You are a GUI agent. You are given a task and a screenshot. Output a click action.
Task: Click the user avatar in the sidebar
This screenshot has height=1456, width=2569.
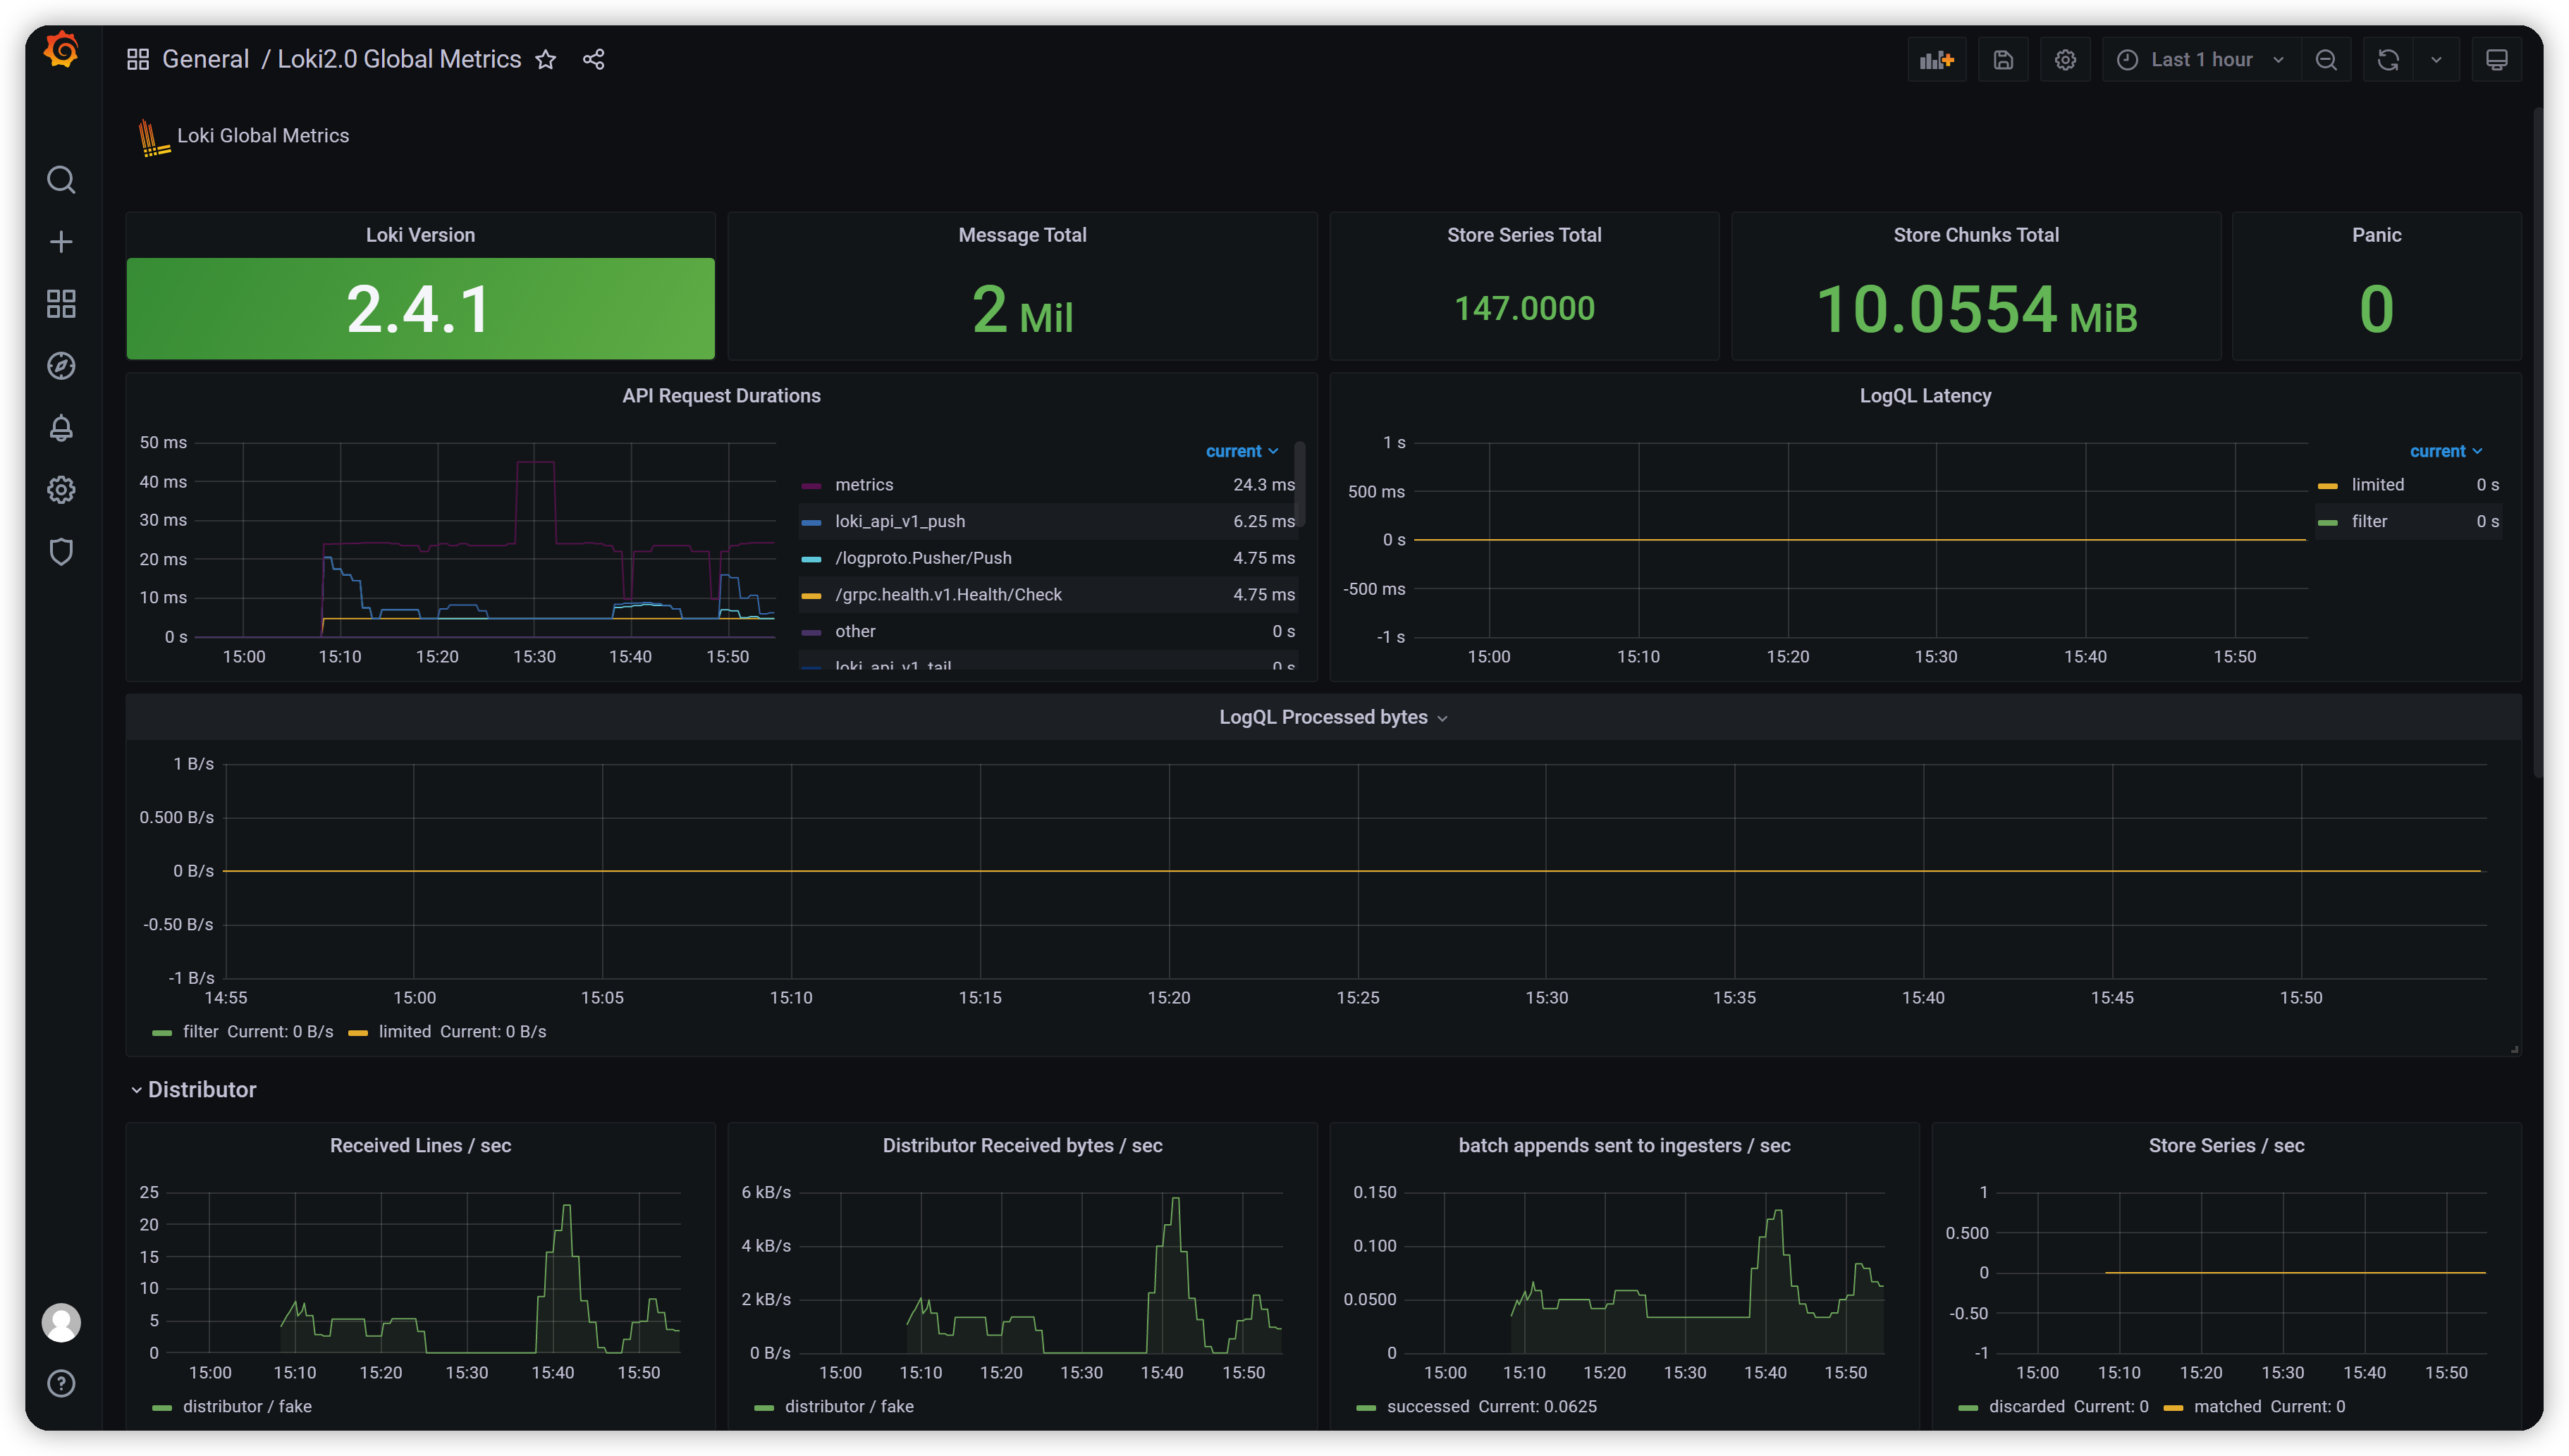tap(61, 1323)
